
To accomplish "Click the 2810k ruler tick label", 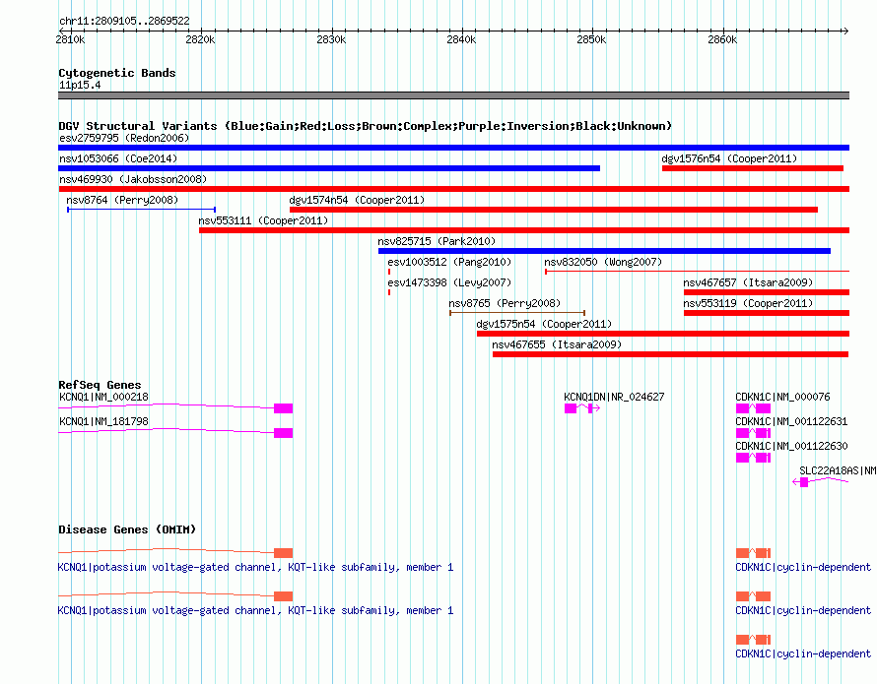I will click(x=71, y=39).
